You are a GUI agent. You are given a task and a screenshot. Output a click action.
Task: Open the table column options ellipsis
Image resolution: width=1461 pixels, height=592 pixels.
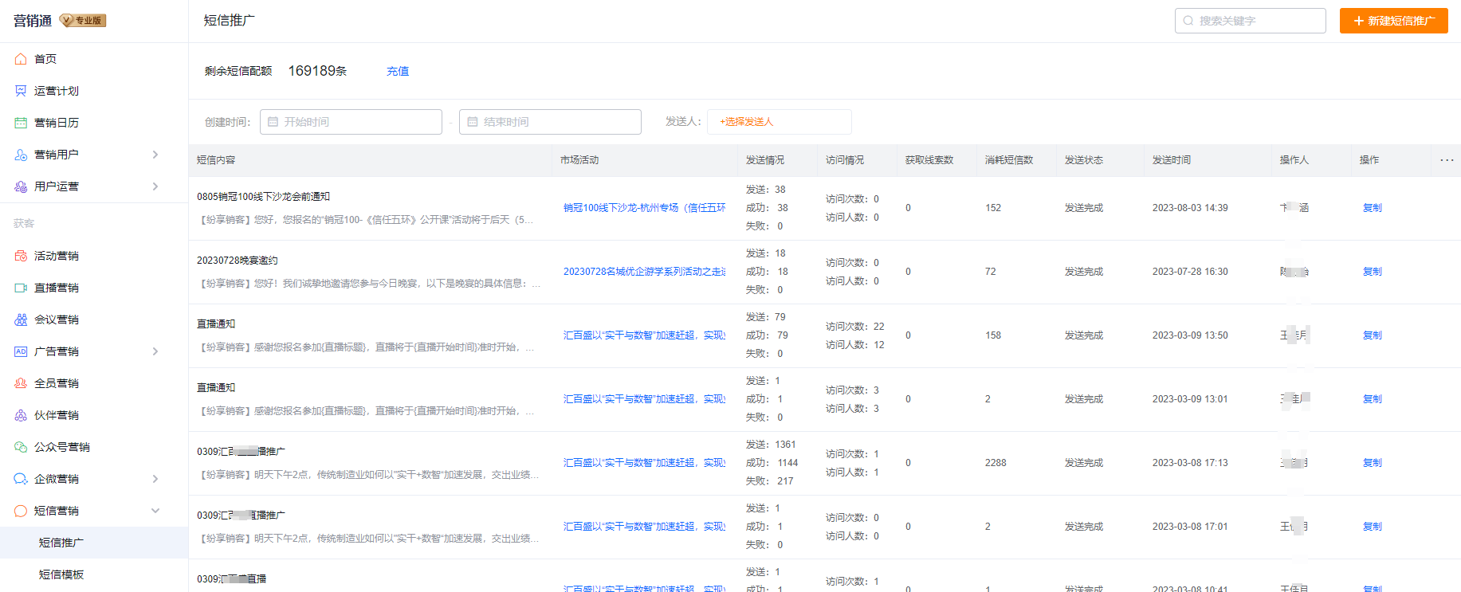[1447, 160]
